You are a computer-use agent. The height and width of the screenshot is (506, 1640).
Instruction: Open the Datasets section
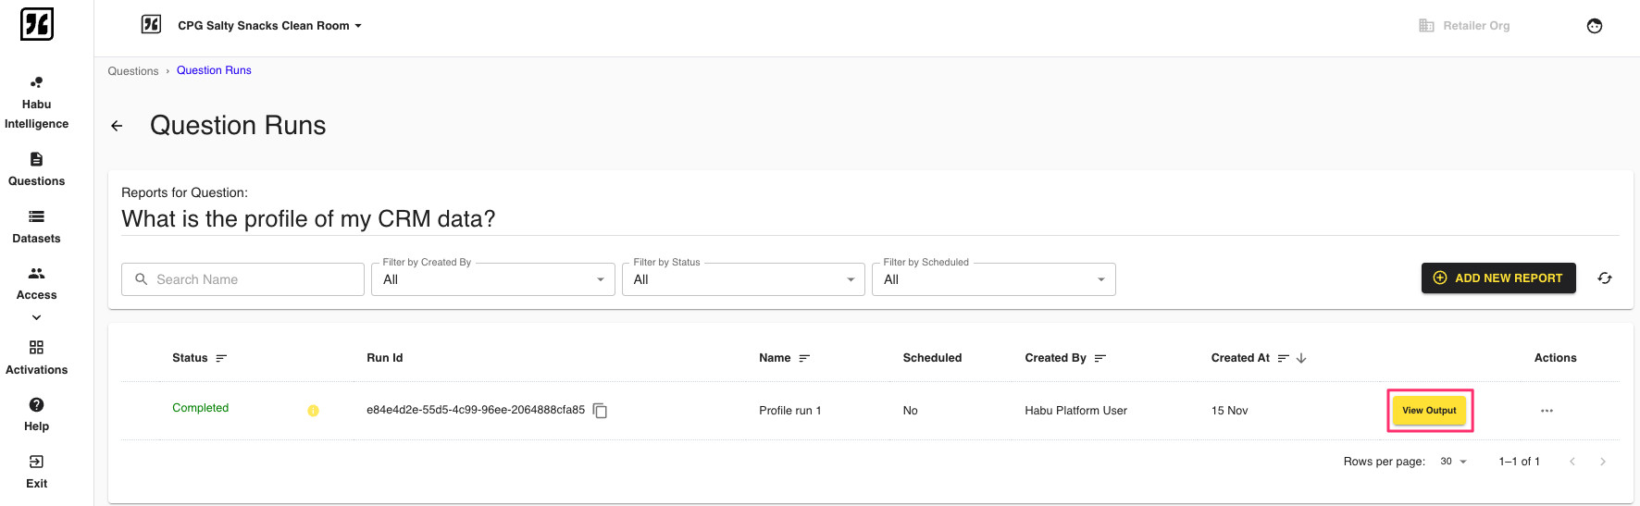(36, 227)
